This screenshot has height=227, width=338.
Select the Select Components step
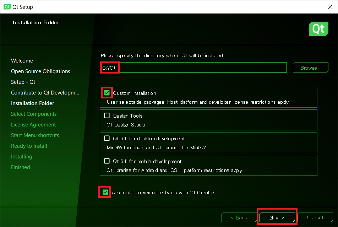coord(34,114)
